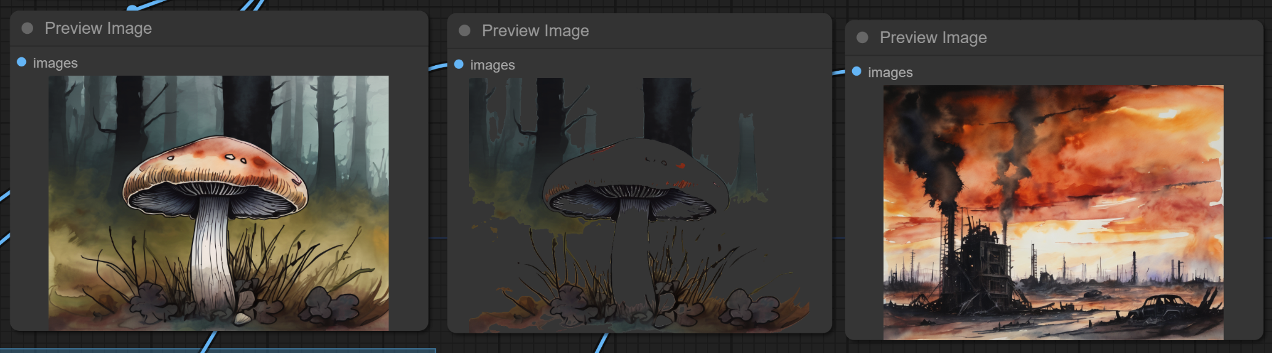Click the images label on the colorful mushroom node

[55, 63]
